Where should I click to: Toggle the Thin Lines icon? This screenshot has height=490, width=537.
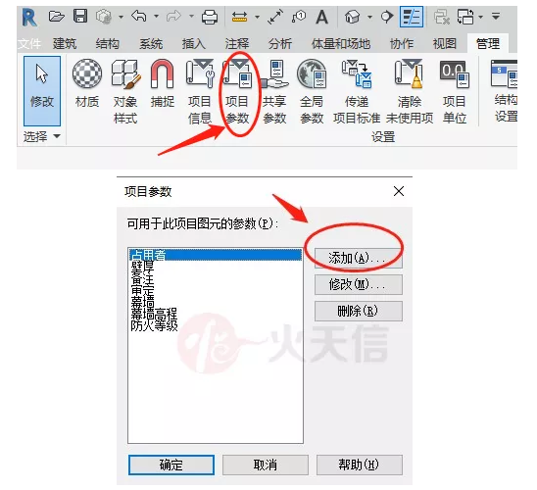(412, 17)
